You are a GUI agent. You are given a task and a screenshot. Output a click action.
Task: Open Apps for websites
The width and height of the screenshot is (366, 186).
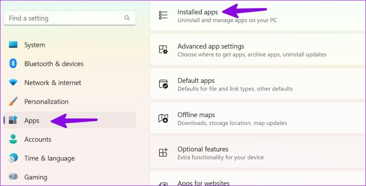[258, 178]
